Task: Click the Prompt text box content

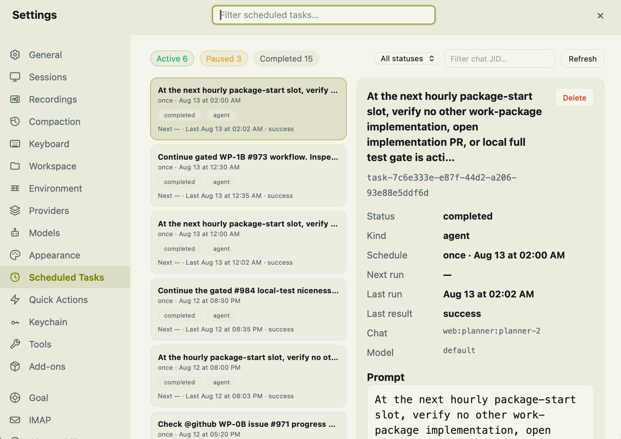Action: click(x=480, y=412)
